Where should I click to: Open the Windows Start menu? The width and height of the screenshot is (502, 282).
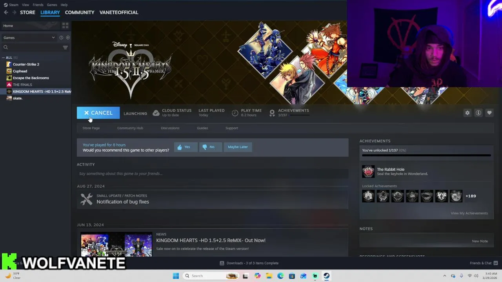tap(176, 276)
